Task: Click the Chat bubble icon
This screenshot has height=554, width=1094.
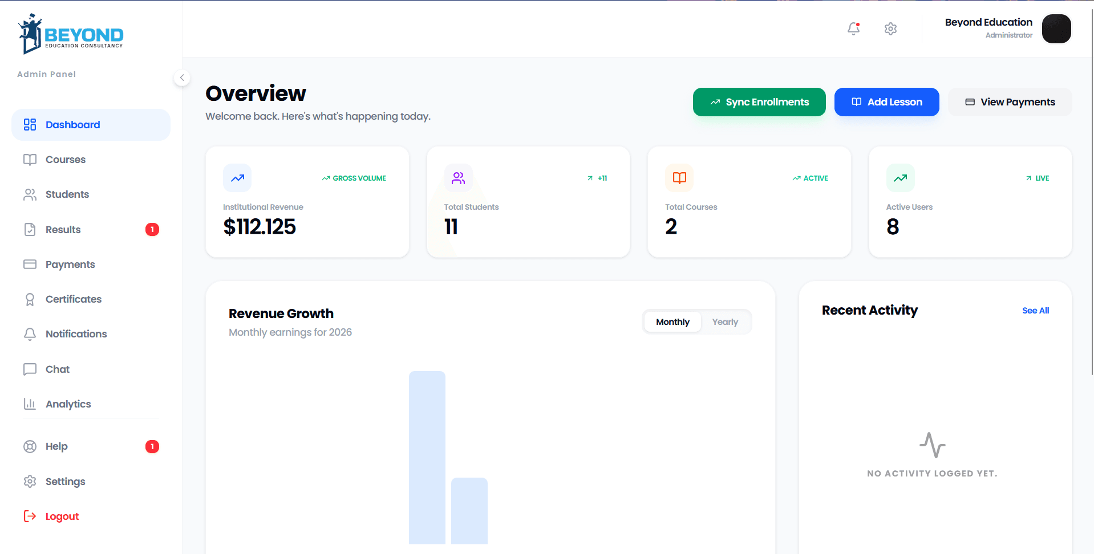Action: [30, 369]
